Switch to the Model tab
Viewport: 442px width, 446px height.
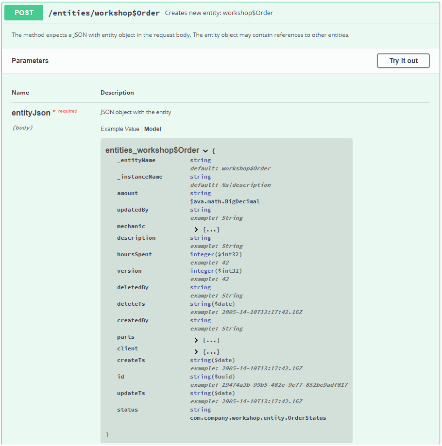point(153,129)
